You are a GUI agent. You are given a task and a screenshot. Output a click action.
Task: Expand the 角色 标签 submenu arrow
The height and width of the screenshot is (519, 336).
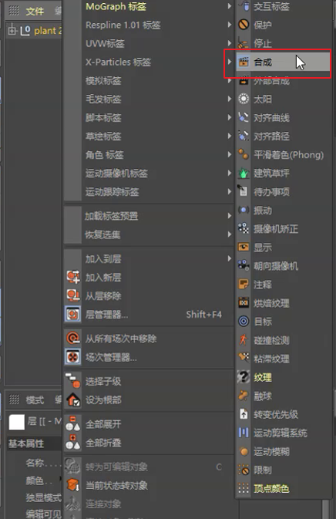tap(230, 154)
